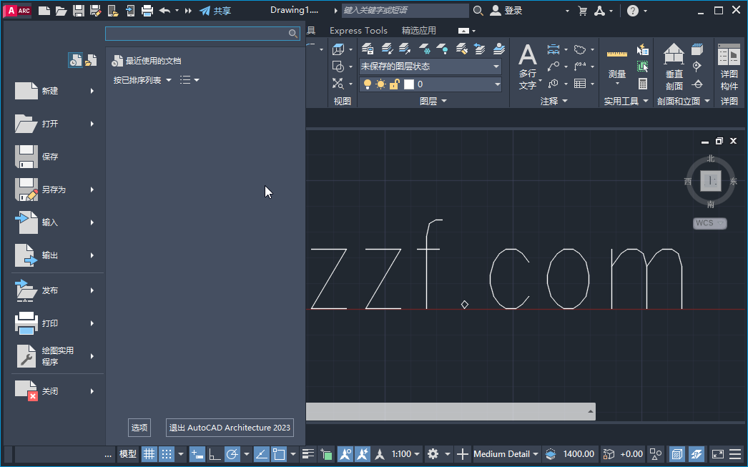Toggle the grid display in status bar
Screen dimensions: 748x467
(149, 454)
